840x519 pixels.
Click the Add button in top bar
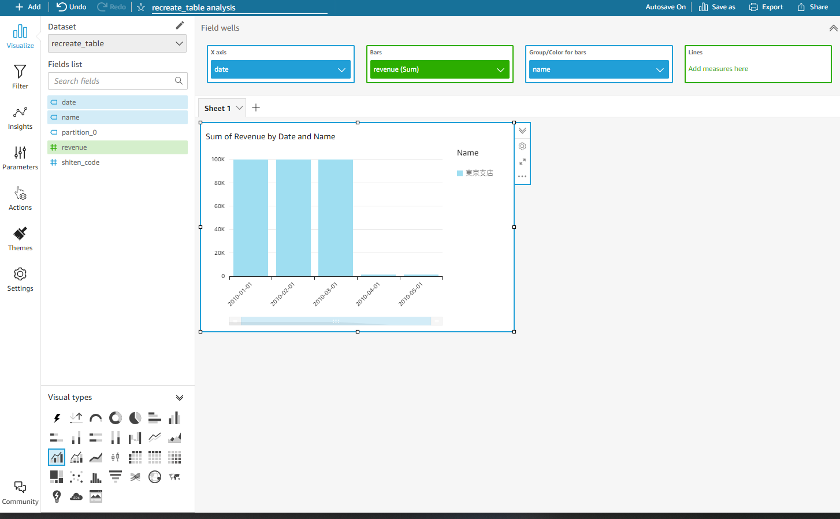click(28, 7)
